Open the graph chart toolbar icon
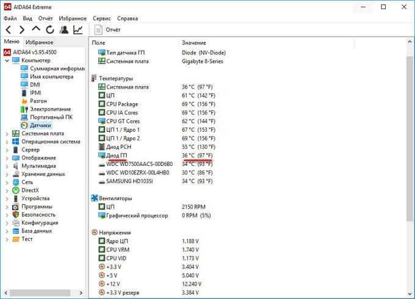415x299 pixels. coord(78,30)
